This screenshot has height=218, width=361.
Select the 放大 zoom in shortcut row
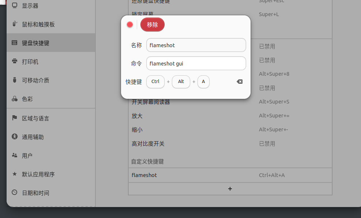pyautogui.click(x=230, y=116)
